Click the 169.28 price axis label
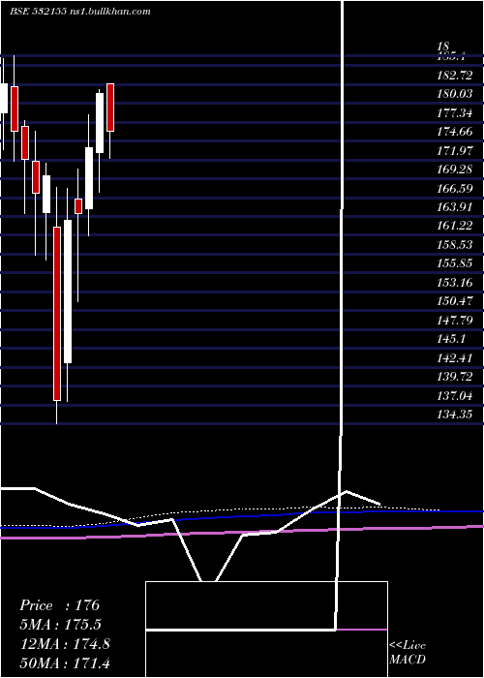 coord(454,169)
